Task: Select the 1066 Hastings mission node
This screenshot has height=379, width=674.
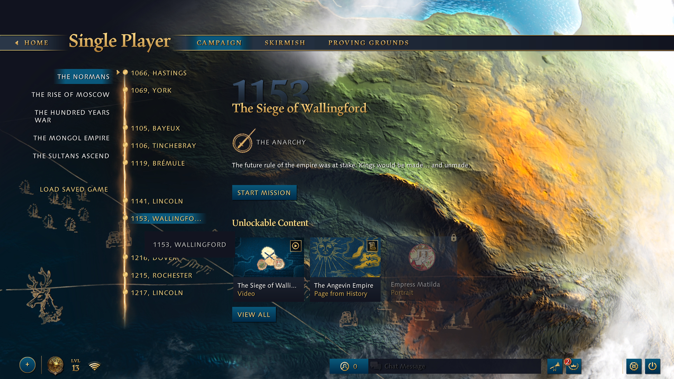Action: 158,73
